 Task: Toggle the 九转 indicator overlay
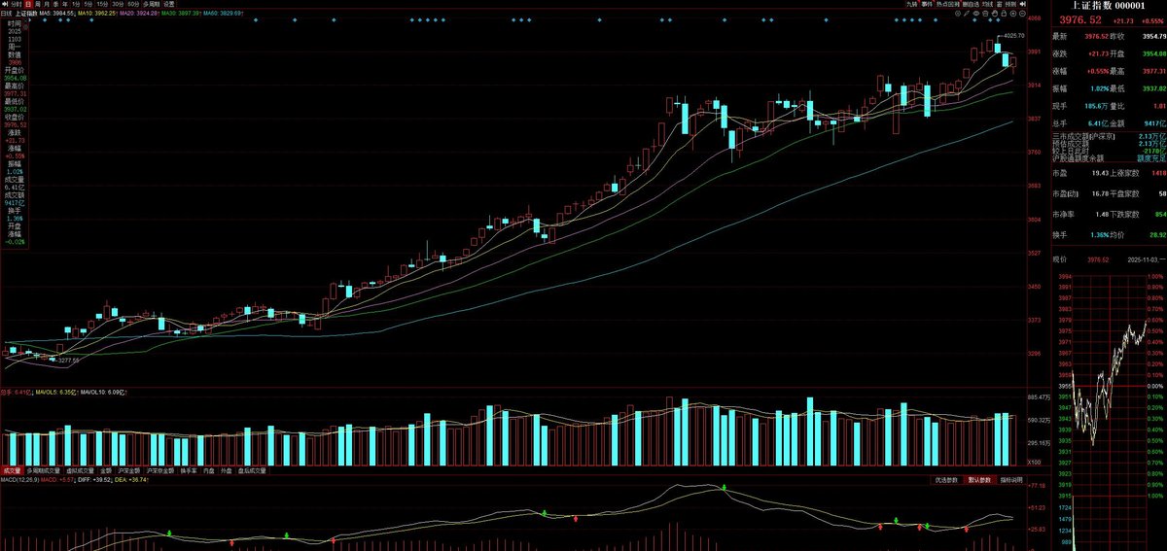click(x=911, y=4)
